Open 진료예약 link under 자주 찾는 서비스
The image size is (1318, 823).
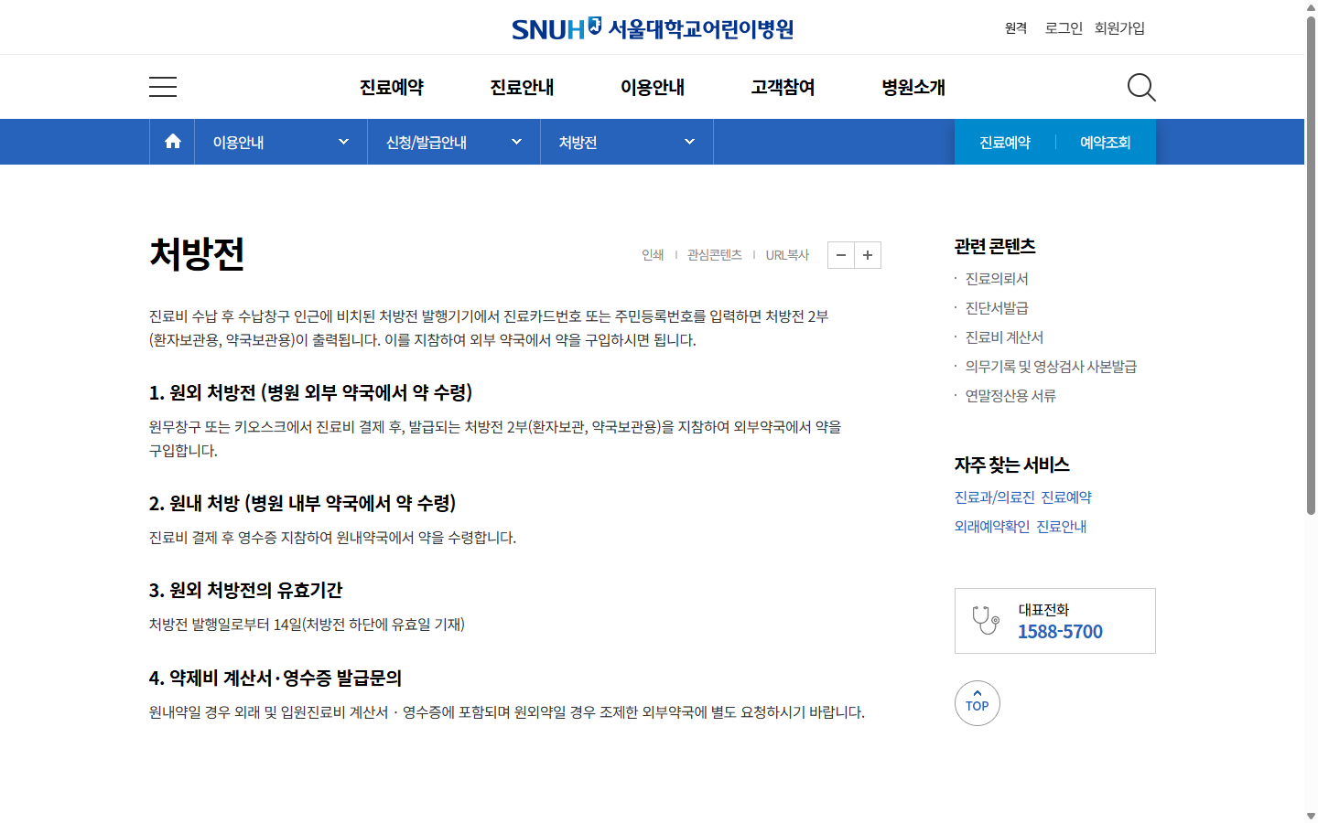[x=1066, y=497]
